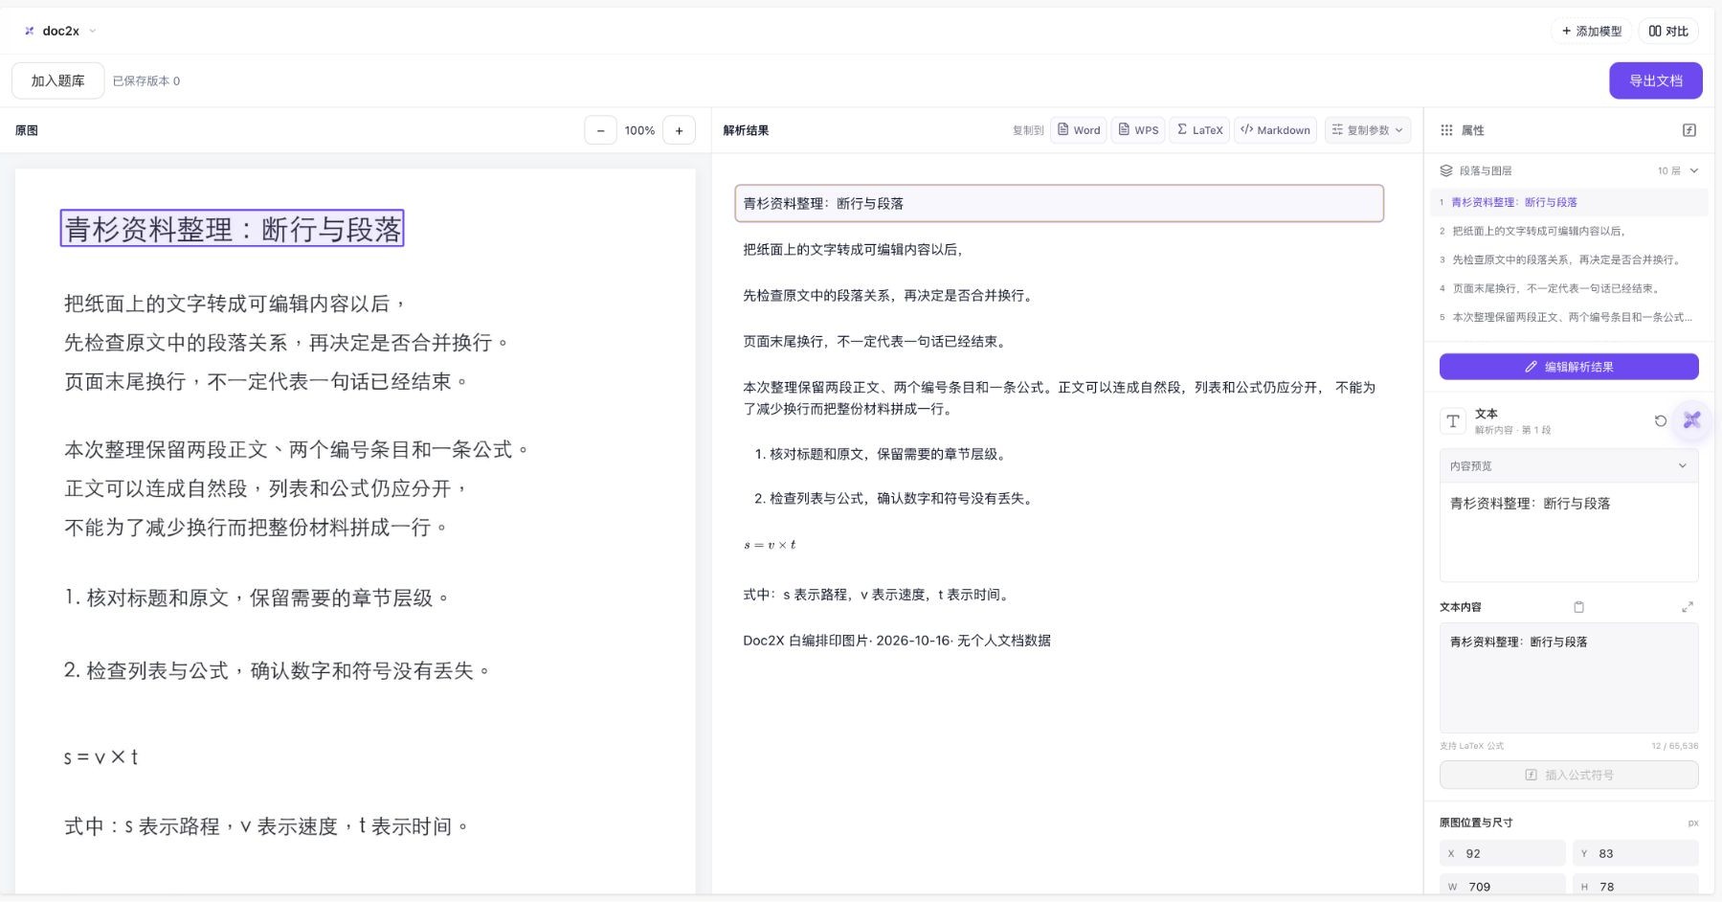Click the doc2x logo icon
The width and height of the screenshot is (1722, 902).
29,31
